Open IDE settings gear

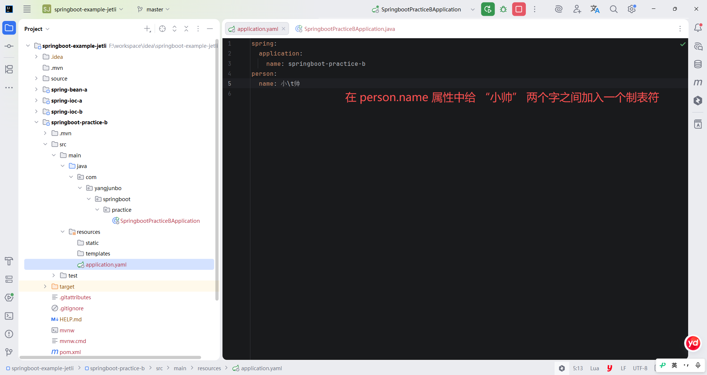(632, 9)
